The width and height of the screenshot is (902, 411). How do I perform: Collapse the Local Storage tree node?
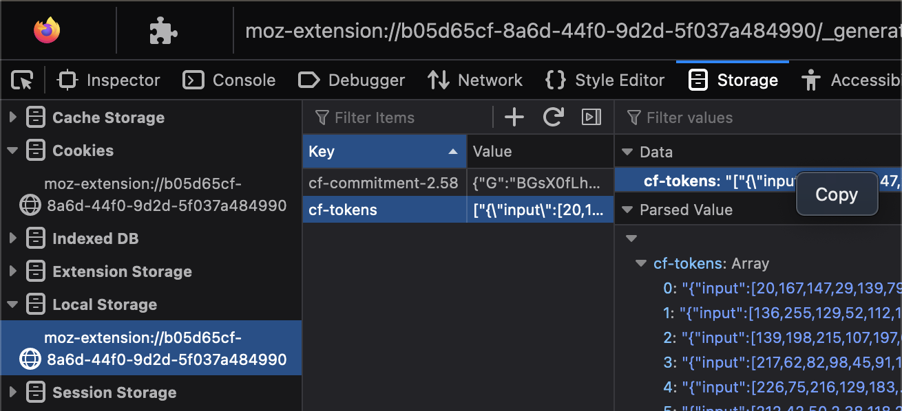coord(13,304)
